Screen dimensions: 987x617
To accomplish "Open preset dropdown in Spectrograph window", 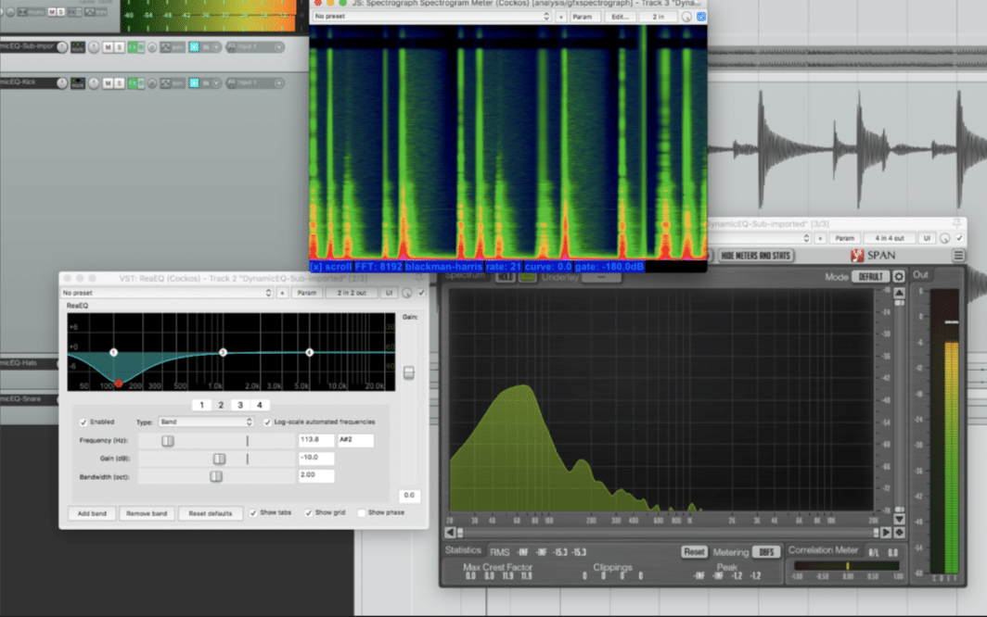I will pyautogui.click(x=431, y=17).
